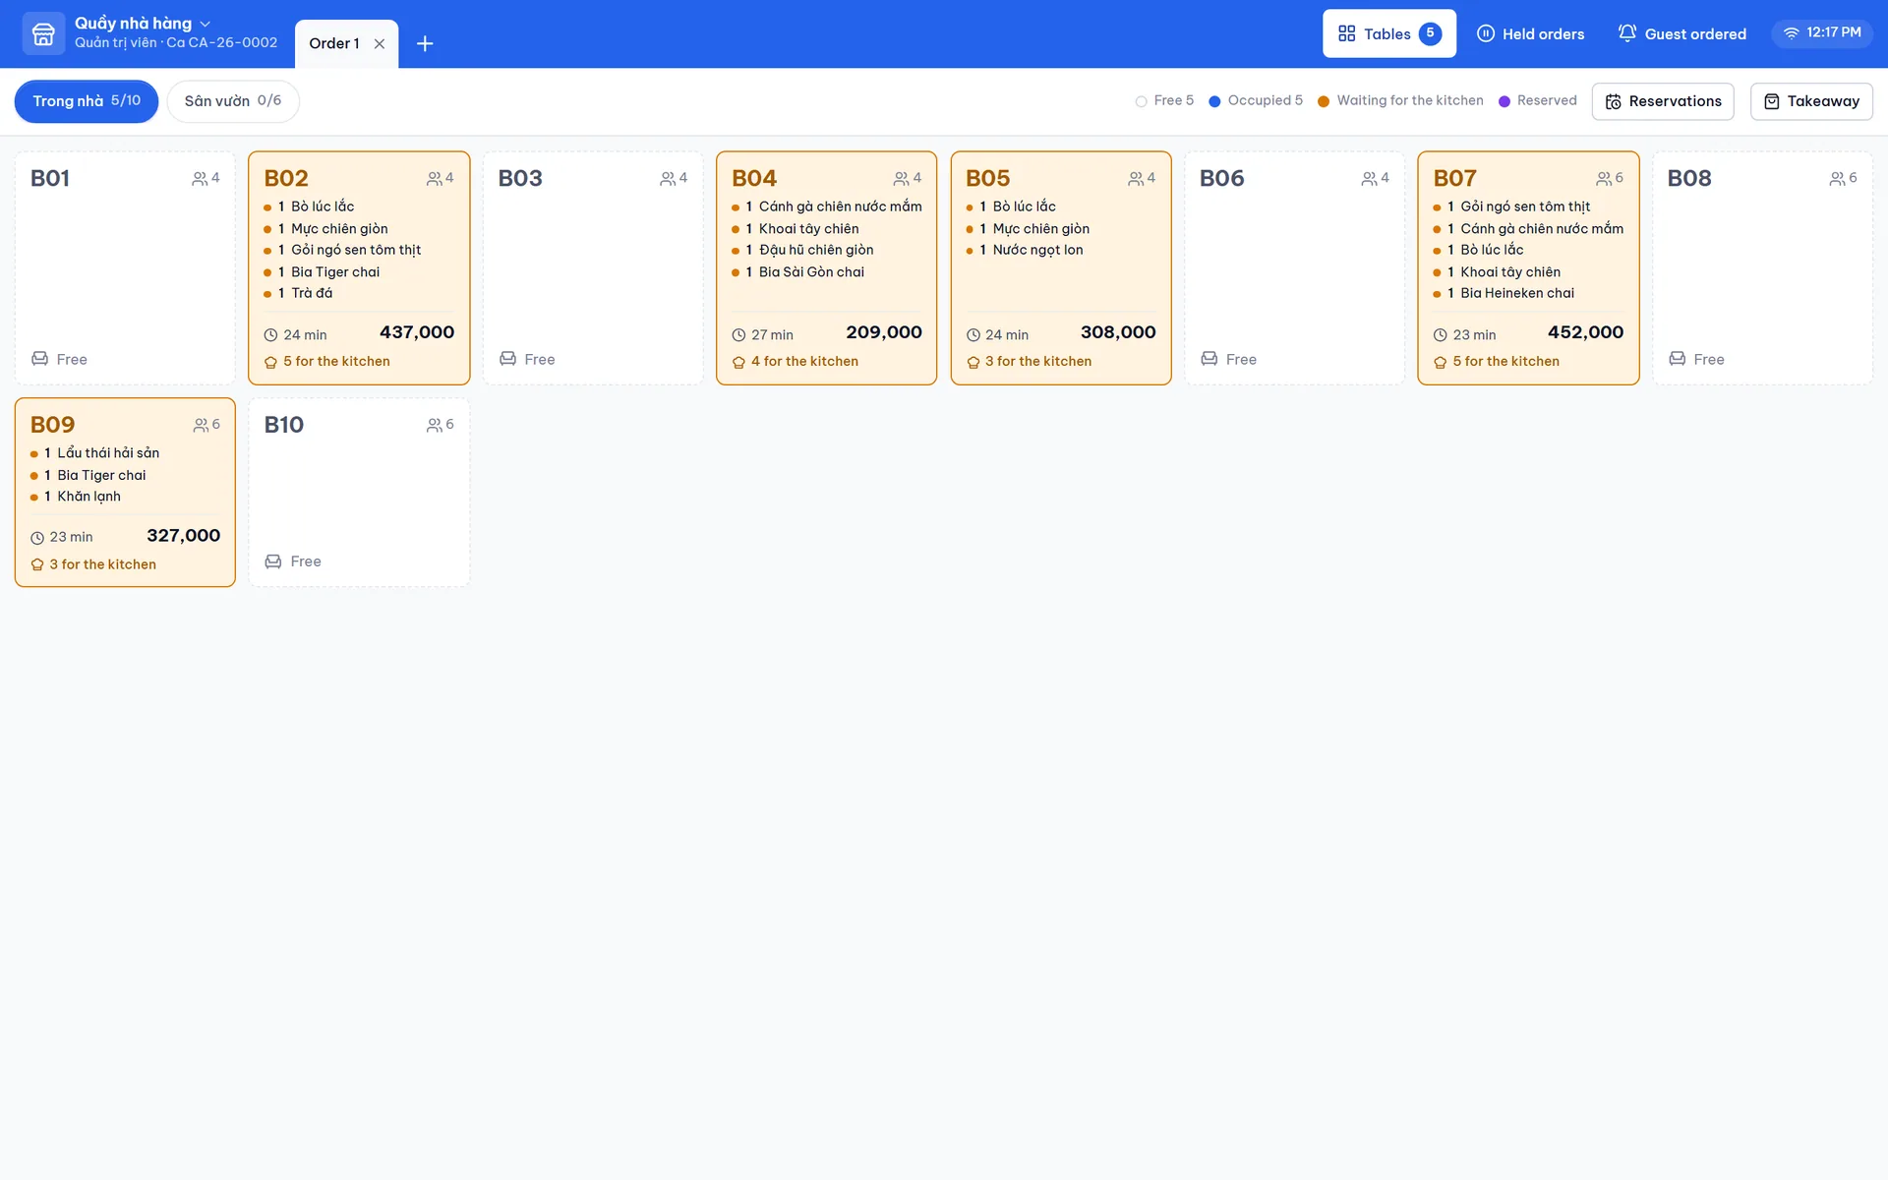
Task: Open the Takeaway button
Action: click(1811, 101)
